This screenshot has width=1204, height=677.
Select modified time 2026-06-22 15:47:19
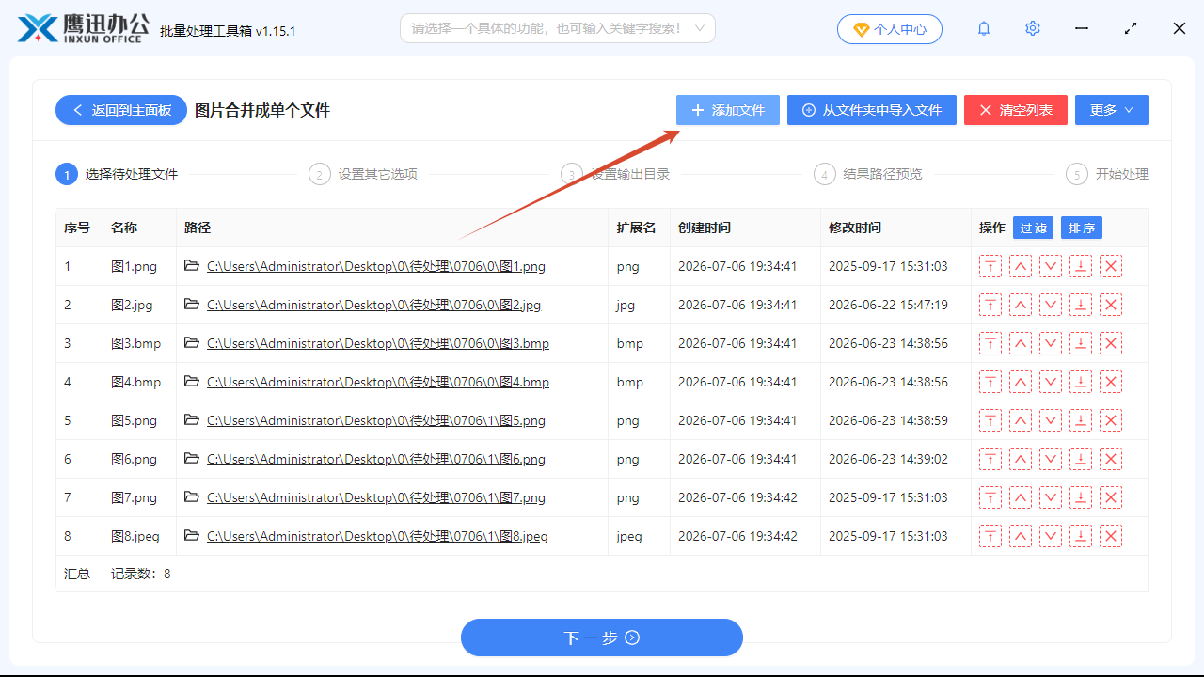coord(888,305)
